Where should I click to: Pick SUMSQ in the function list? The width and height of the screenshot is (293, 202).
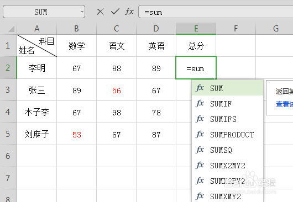(x=227, y=150)
